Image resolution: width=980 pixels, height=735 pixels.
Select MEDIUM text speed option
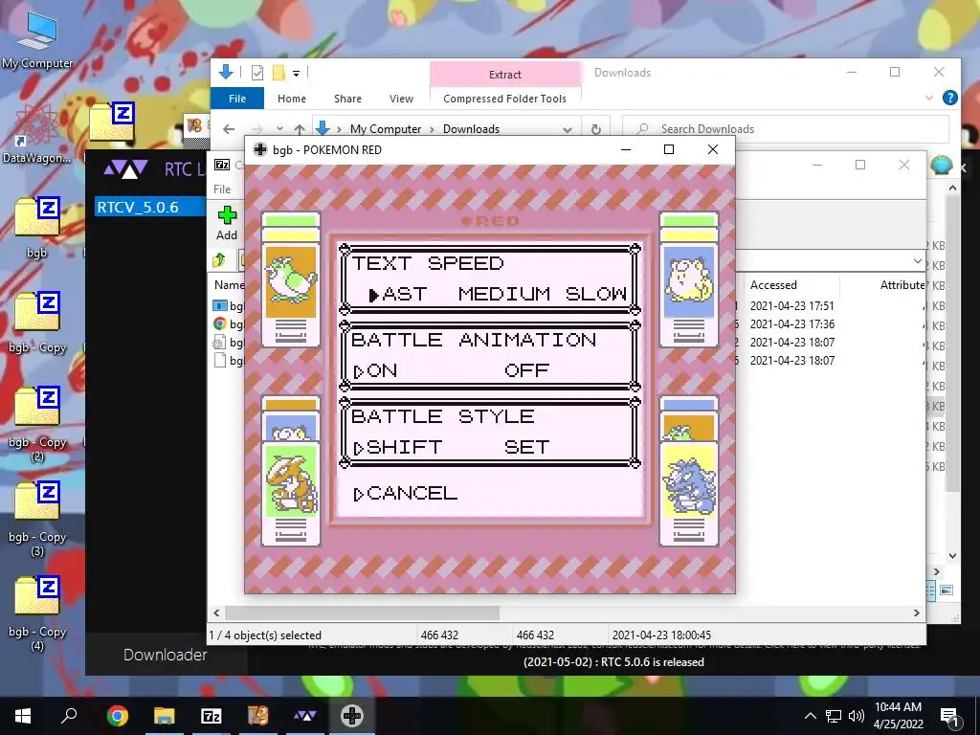pyautogui.click(x=504, y=294)
